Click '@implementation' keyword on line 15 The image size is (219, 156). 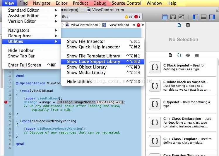pos(30,83)
